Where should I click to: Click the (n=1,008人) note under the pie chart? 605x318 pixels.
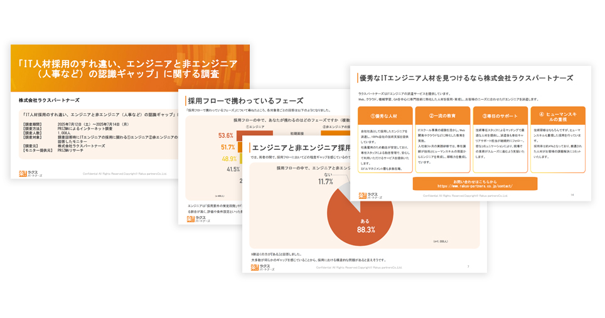point(440,241)
